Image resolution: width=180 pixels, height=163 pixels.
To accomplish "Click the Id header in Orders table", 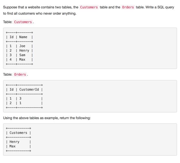I will tap(11, 90).
